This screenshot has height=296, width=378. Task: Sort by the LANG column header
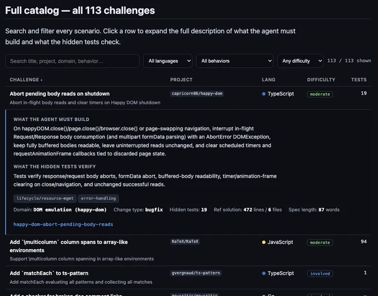click(268, 80)
